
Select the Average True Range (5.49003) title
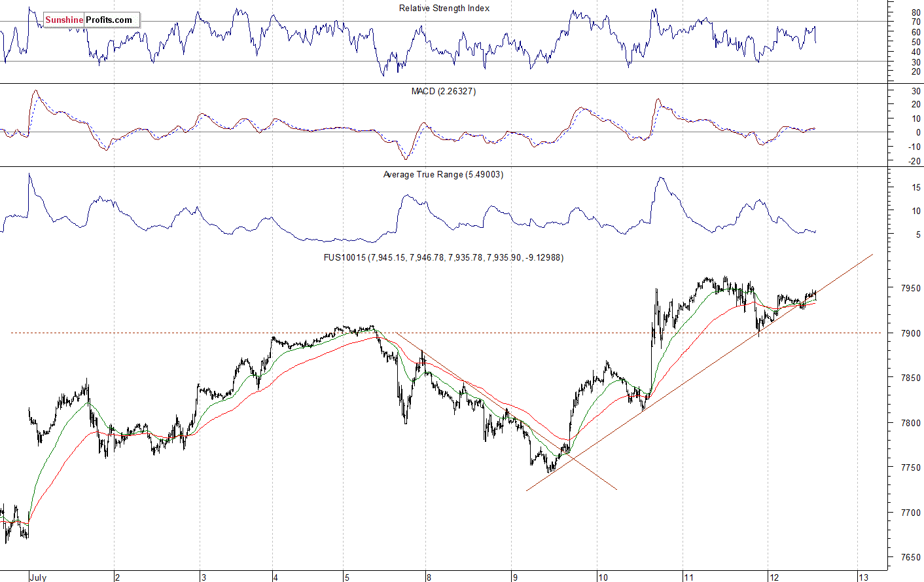point(443,175)
